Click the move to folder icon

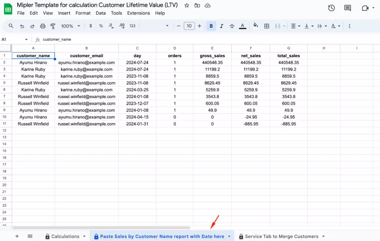coord(197,5)
